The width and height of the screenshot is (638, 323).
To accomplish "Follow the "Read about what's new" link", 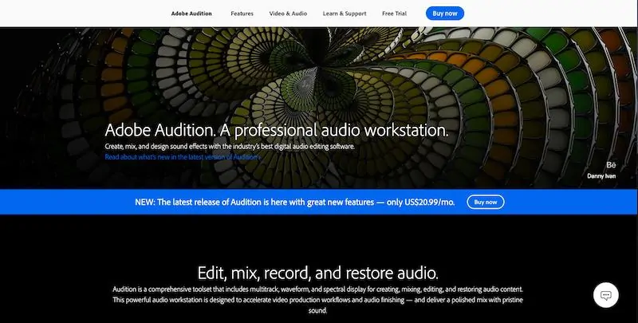I will (x=182, y=157).
